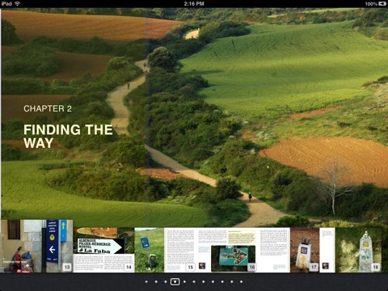Tap the Wi-Fi icon in the status bar
The image size is (388, 291).
pyautogui.click(x=18, y=3)
